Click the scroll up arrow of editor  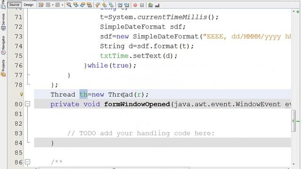point(293,11)
